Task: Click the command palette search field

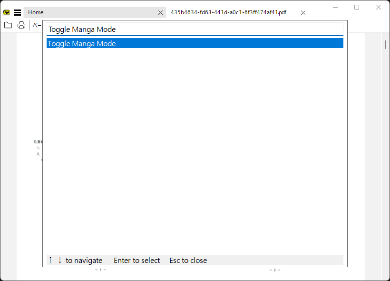Action: pos(195,29)
